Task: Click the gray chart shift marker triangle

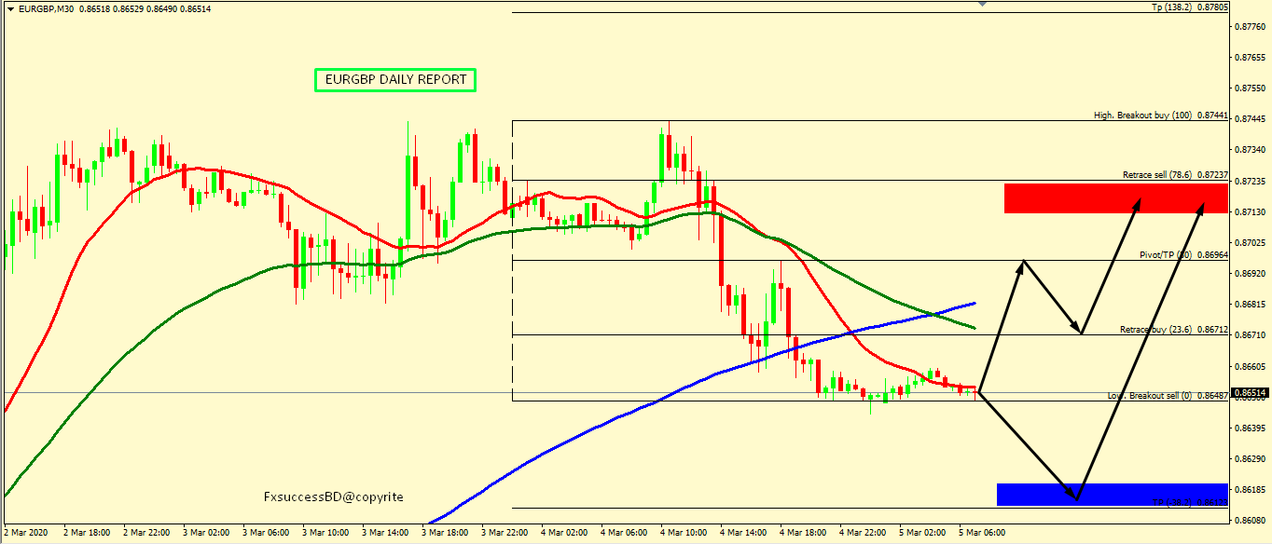Action: (980, 5)
